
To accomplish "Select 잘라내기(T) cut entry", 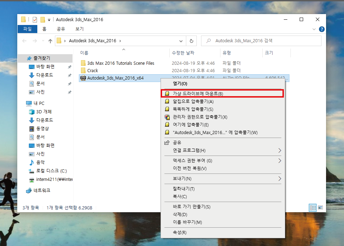I will click(223, 189).
